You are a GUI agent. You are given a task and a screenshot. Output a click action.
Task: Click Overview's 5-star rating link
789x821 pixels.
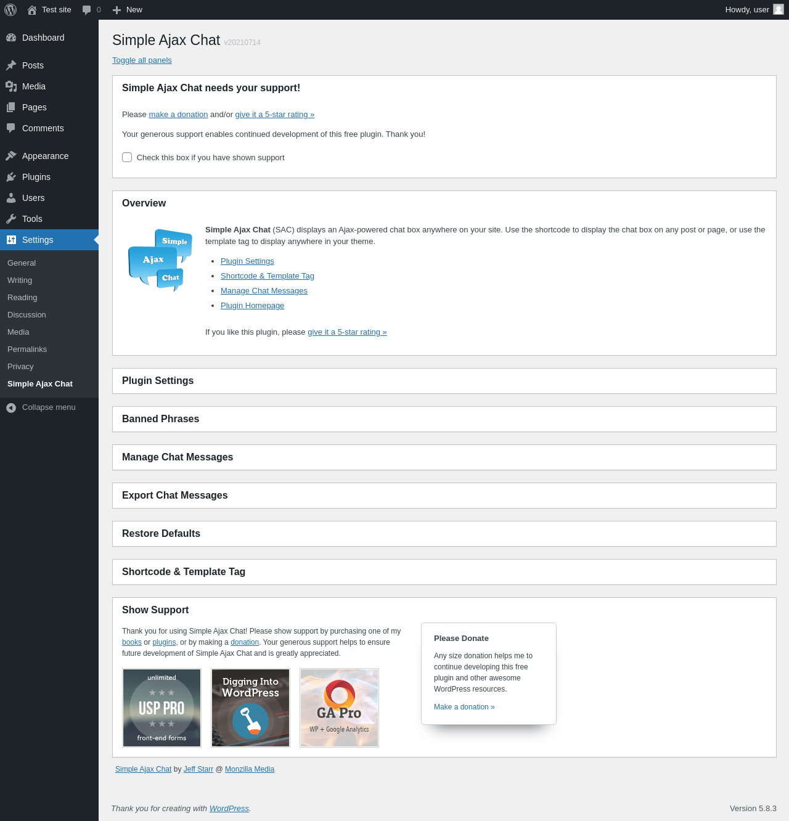click(347, 332)
